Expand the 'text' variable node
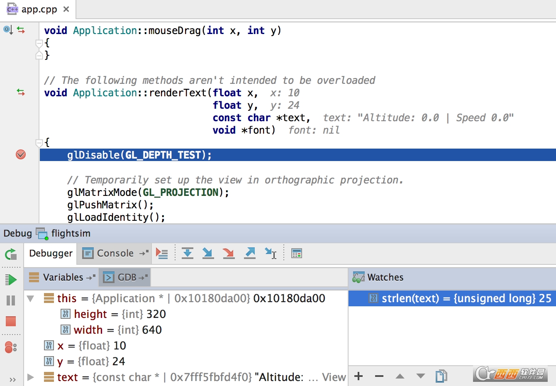The width and height of the screenshot is (556, 386). pos(30,377)
